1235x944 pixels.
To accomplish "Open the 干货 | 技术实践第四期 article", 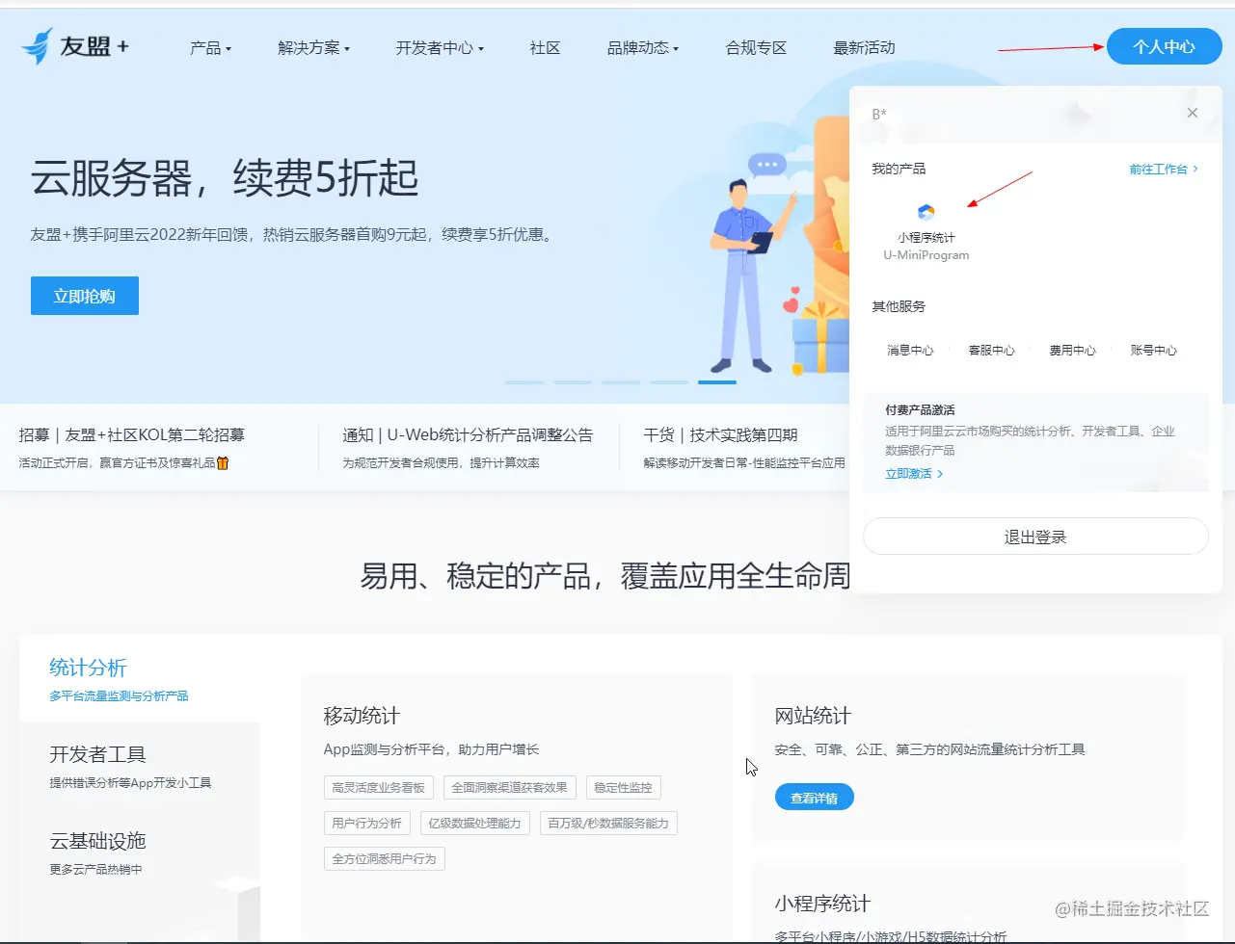I will pos(721,435).
